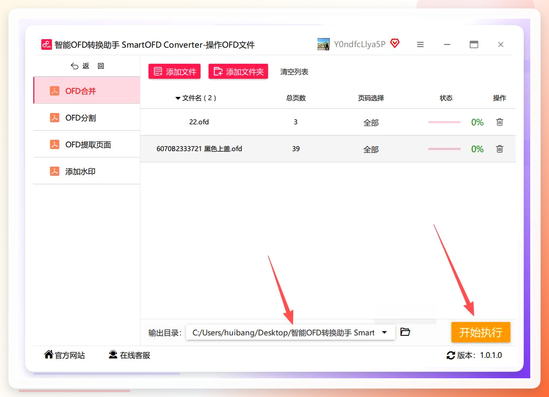The width and height of the screenshot is (549, 397).
Task: Click the OFD分割 document icon
Action: pos(54,117)
